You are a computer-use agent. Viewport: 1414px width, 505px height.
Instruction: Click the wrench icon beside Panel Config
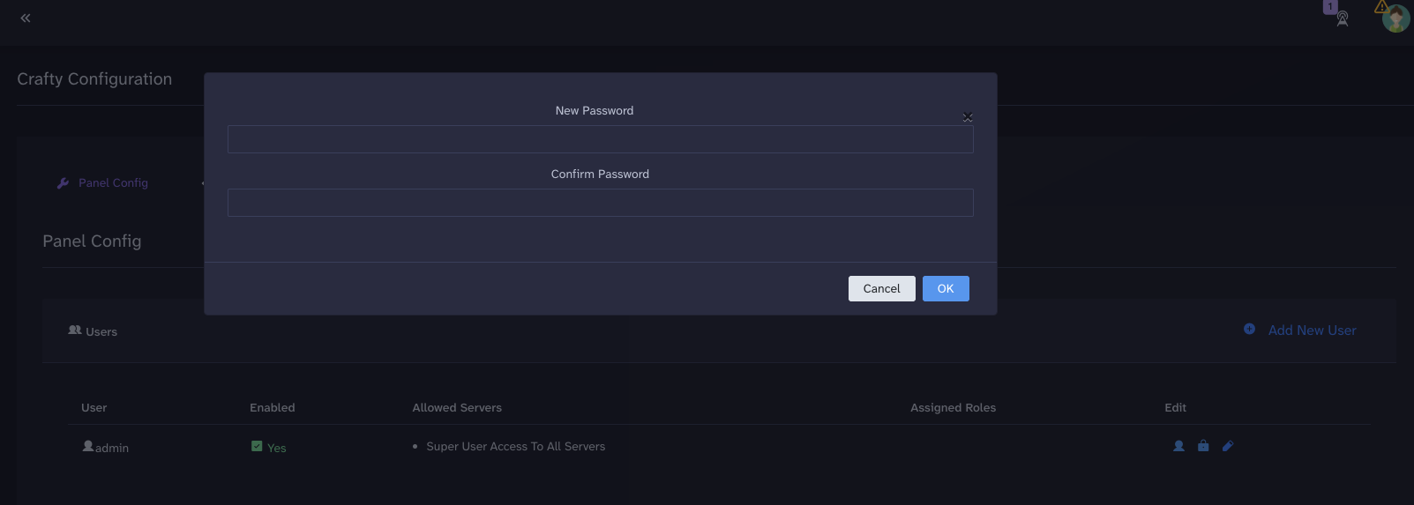(63, 183)
